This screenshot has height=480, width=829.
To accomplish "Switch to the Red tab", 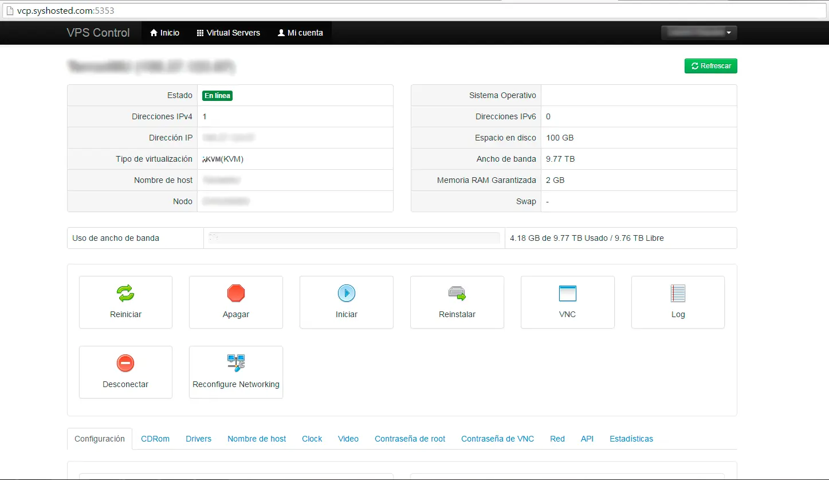I will point(557,439).
